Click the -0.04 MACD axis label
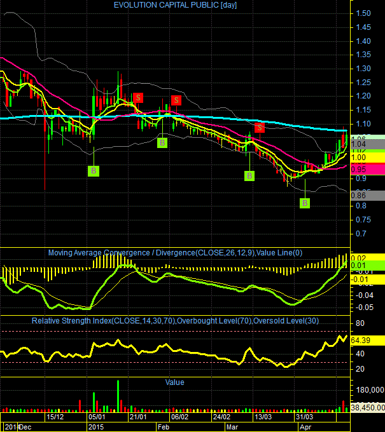Screen dimensions: 385x432 pos(364,295)
